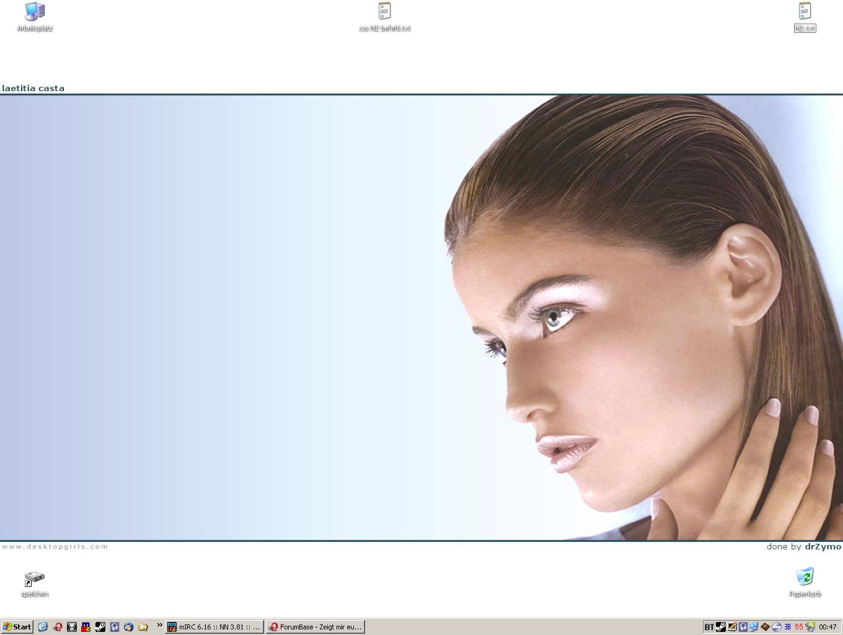The width and height of the screenshot is (843, 635).
Task: Open the spielchen shortcut icon
Action: 34,584
